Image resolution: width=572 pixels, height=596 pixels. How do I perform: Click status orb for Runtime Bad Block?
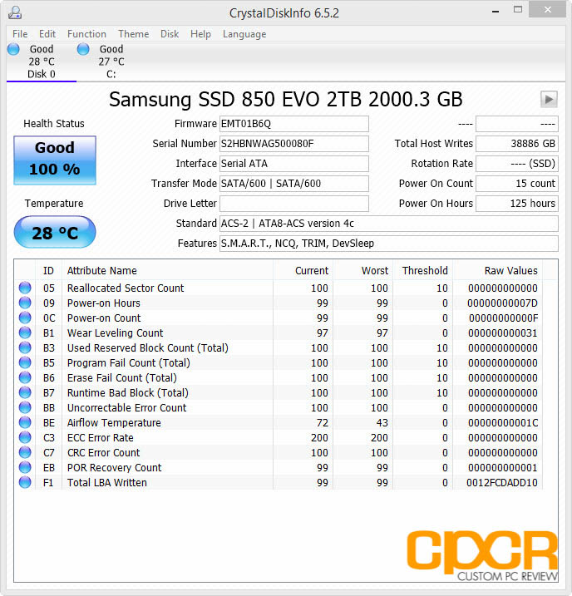click(x=25, y=392)
